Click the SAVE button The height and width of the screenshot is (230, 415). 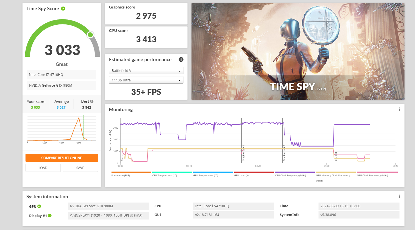coord(80,168)
